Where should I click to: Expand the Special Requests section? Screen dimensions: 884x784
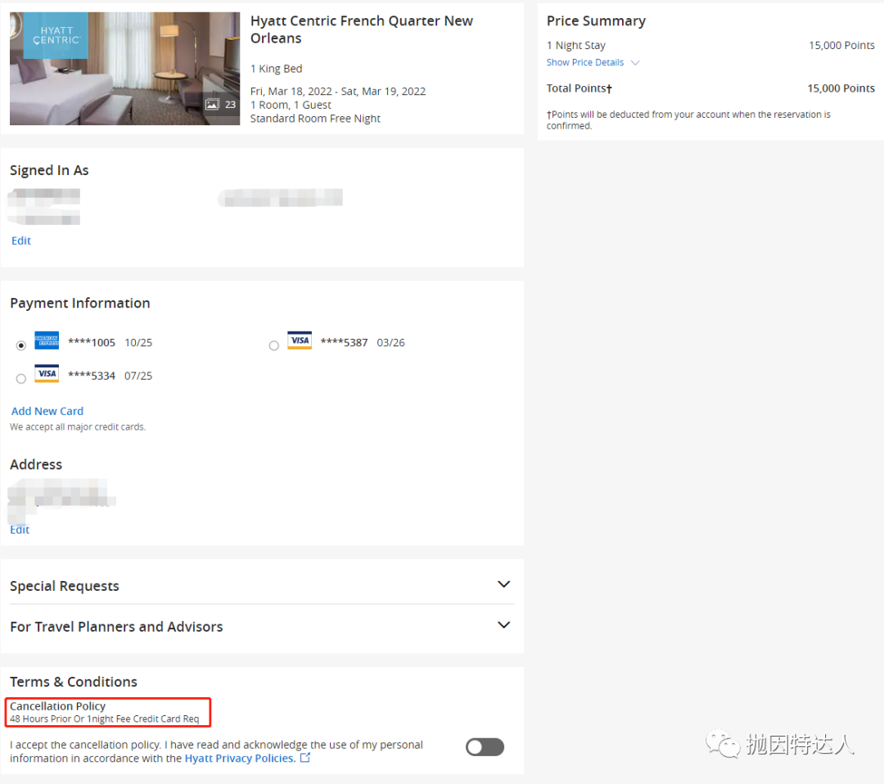(x=503, y=584)
